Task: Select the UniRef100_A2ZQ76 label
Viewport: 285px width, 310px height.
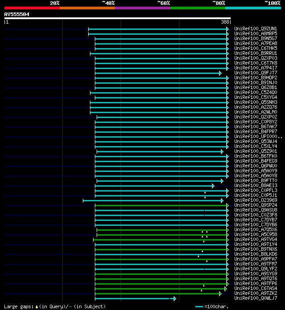Action: click(x=256, y=107)
